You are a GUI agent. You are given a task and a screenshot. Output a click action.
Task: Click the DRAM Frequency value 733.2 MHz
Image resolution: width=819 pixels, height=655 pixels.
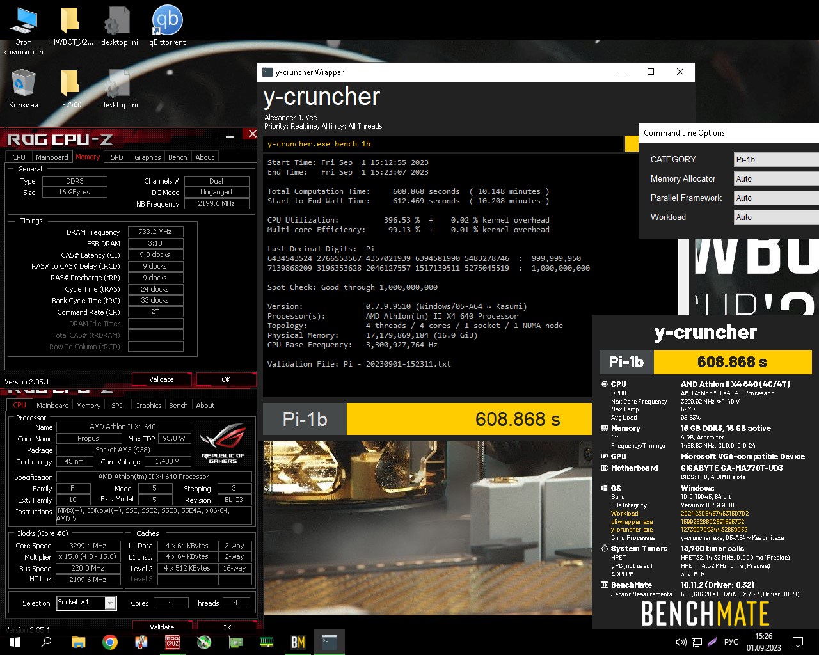pyautogui.click(x=155, y=232)
